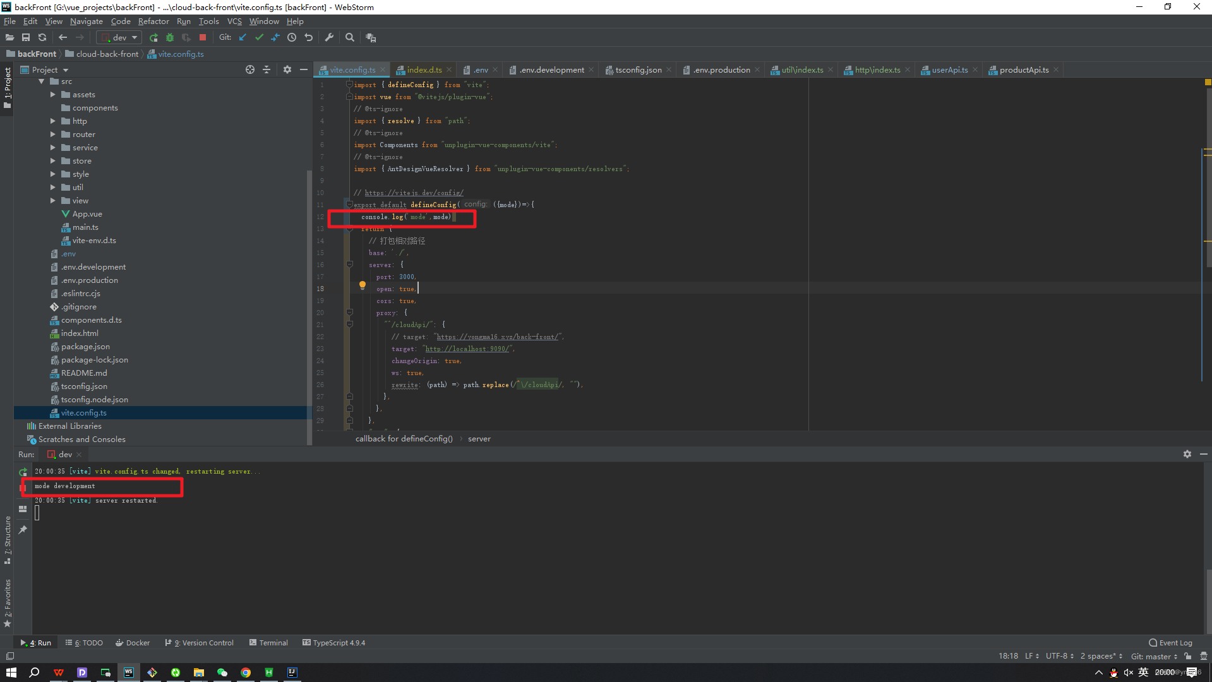This screenshot has width=1212, height=682.
Task: Expand the router folder in the project tree
Action: [x=53, y=134]
